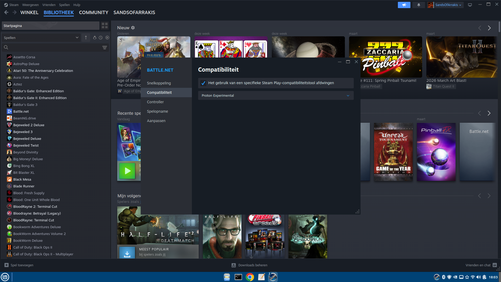The width and height of the screenshot is (501, 282).
Task: Click the filter options icon in the search row
Action: click(x=105, y=48)
